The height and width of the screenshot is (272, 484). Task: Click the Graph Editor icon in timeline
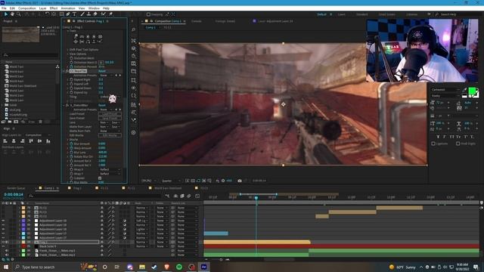pos(197,196)
